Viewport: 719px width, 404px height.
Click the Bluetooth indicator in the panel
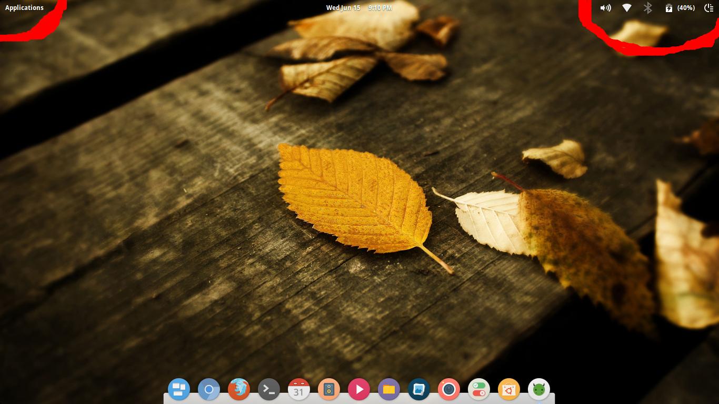(647, 8)
